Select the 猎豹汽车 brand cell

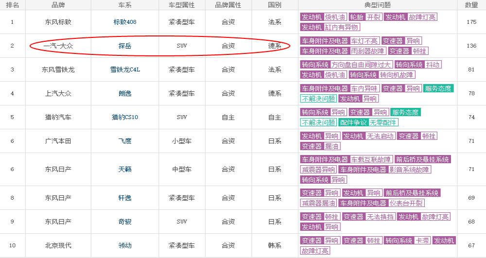tap(58, 118)
